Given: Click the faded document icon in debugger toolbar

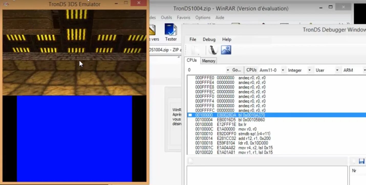Looking at the screenshot, I should coord(196,50).
